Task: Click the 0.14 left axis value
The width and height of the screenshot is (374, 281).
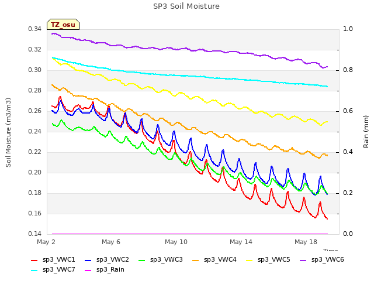Action: click(x=35, y=234)
